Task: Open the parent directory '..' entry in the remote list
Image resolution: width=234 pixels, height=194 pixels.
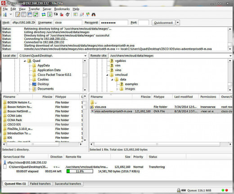Action: (161, 103)
